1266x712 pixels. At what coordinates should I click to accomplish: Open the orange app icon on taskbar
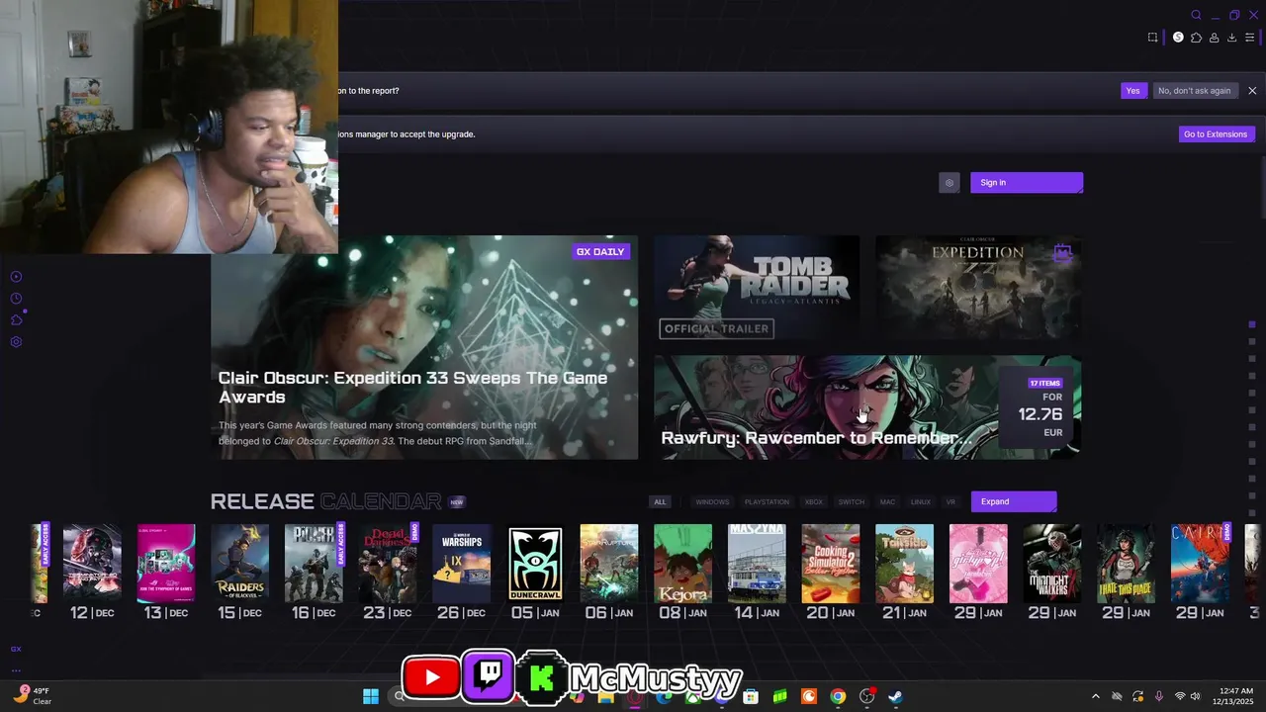pyautogui.click(x=809, y=696)
